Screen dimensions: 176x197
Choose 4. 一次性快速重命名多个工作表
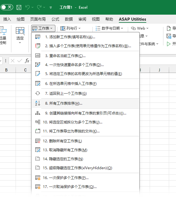[x=86, y=65]
